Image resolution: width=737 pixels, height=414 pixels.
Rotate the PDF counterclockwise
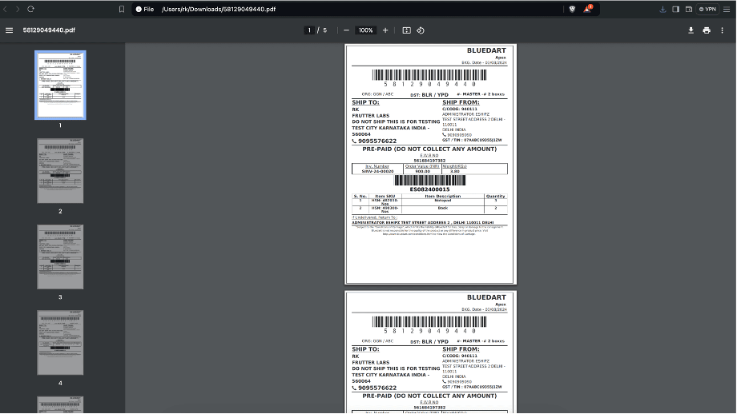(421, 30)
